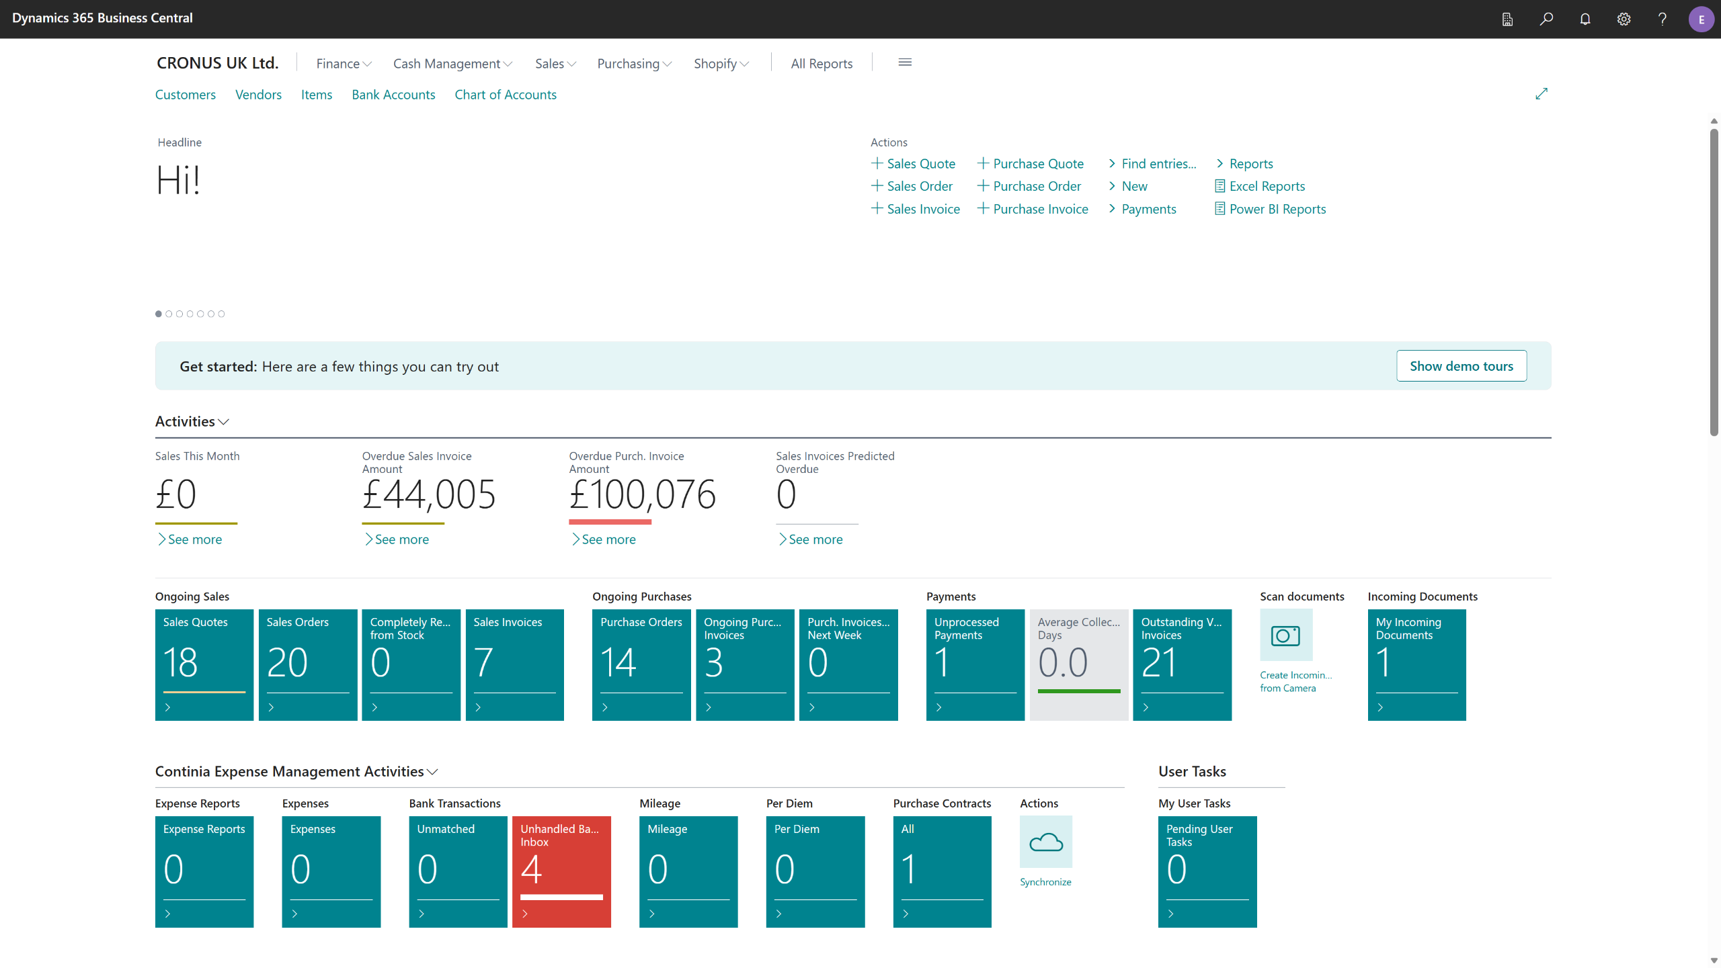The image size is (1721, 968).
Task: Open the hamburger more options menu icon
Action: (905, 62)
